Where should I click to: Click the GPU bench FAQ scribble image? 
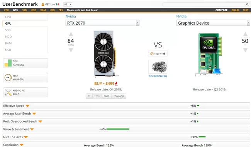pyautogui.click(x=158, y=67)
